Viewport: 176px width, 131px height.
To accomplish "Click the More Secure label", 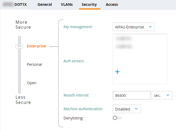I will coord(23,25).
